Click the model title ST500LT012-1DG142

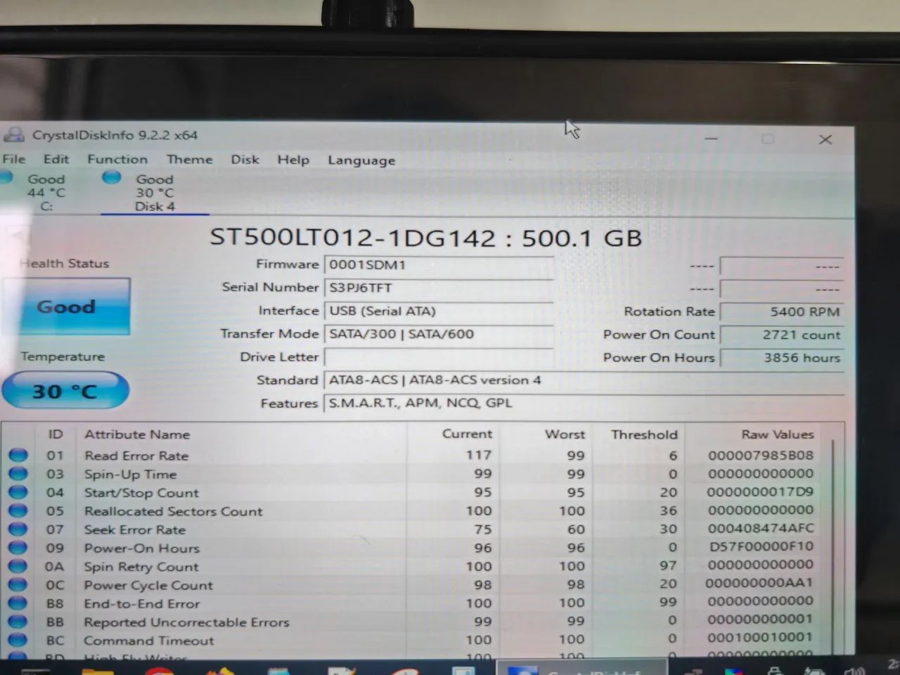tap(353, 238)
